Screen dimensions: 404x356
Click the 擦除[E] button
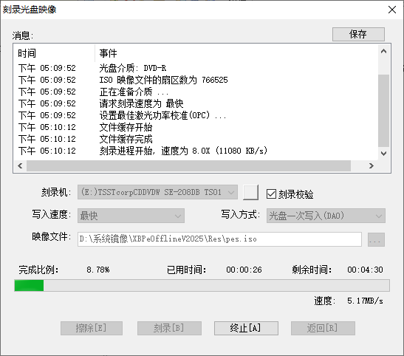(x=92, y=328)
